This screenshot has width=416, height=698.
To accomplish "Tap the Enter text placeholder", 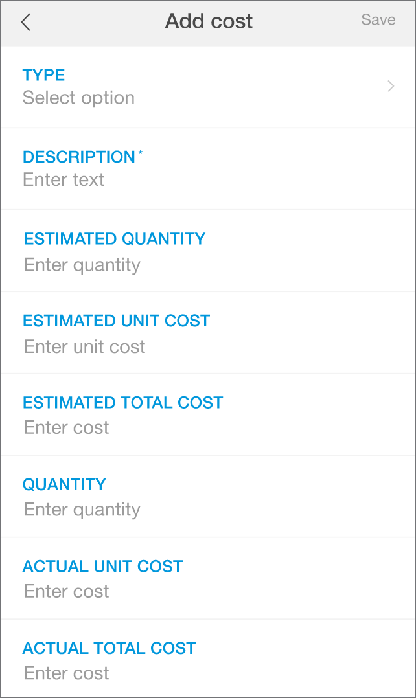I will [x=64, y=179].
